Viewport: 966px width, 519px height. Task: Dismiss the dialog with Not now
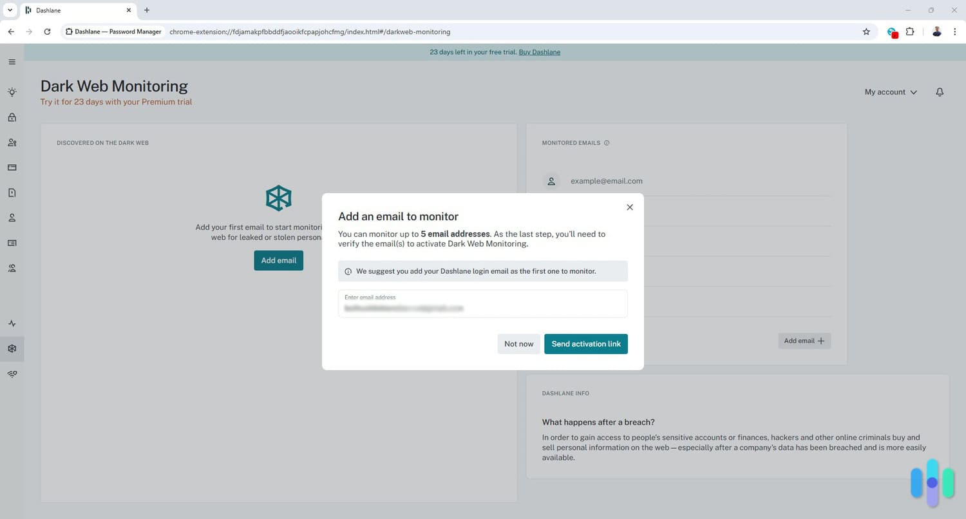click(x=518, y=343)
